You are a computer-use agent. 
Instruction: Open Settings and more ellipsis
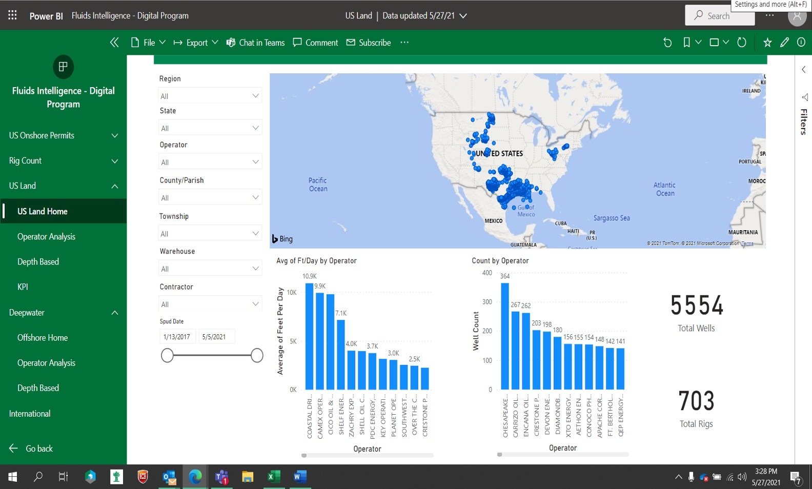(769, 16)
